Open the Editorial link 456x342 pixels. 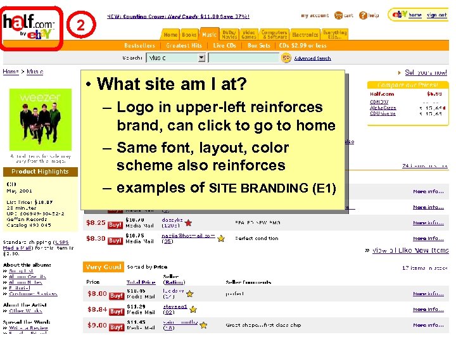tap(20, 288)
